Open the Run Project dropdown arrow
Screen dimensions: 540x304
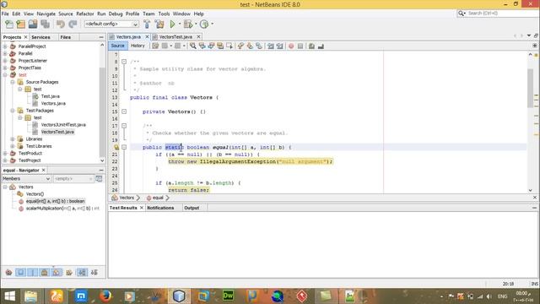(x=180, y=24)
